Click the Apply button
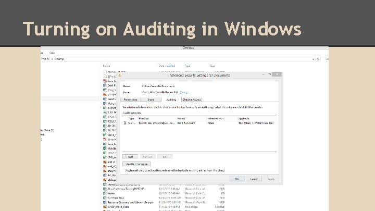 click(271, 179)
